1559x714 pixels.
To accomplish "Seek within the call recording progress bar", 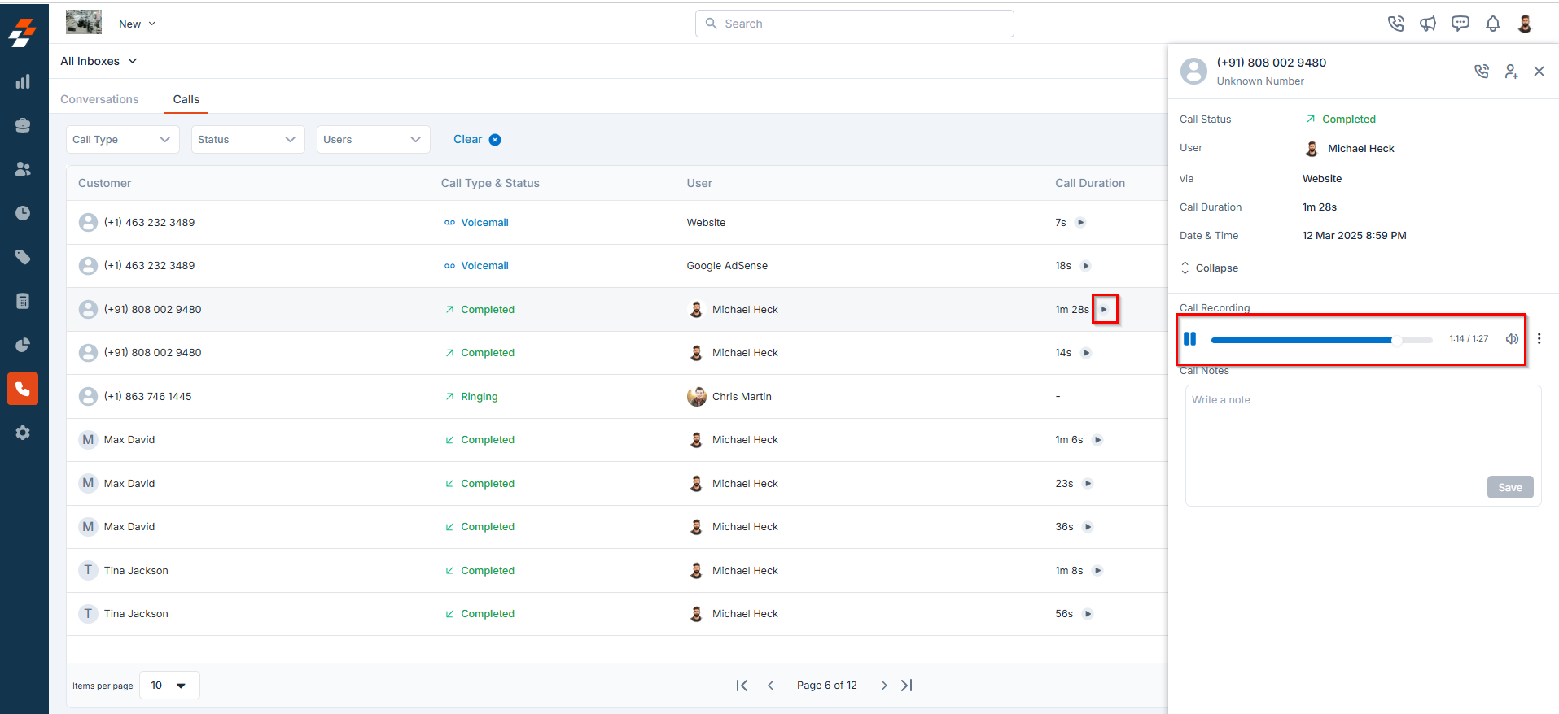I will click(x=1321, y=340).
